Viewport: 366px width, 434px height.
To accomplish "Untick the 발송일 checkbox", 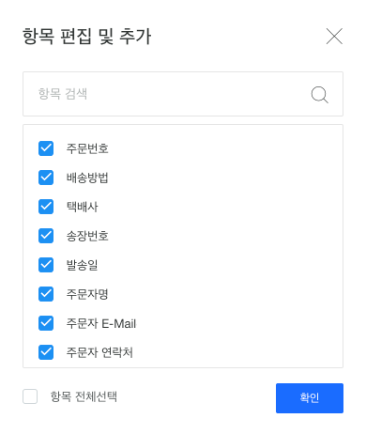I will pos(46,265).
